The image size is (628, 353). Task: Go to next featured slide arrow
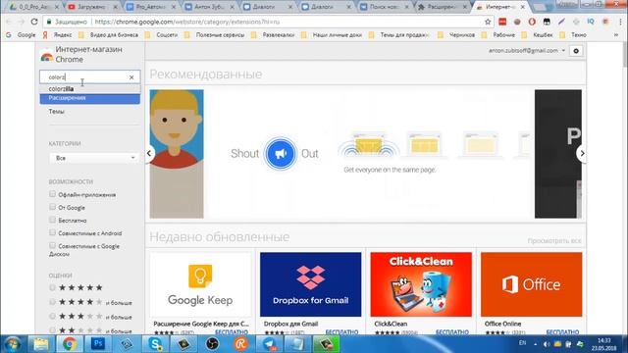tap(582, 153)
